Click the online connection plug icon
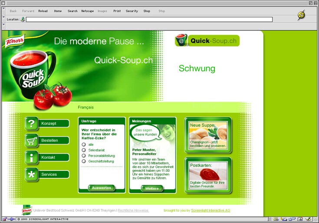The width and height of the screenshot is (319, 223). point(12,219)
